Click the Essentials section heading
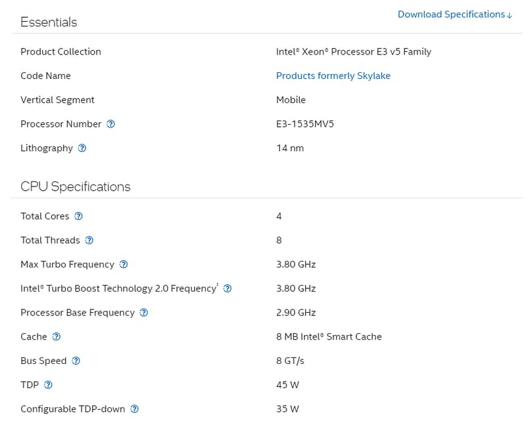Image resolution: width=526 pixels, height=429 pixels. pyautogui.click(x=49, y=22)
